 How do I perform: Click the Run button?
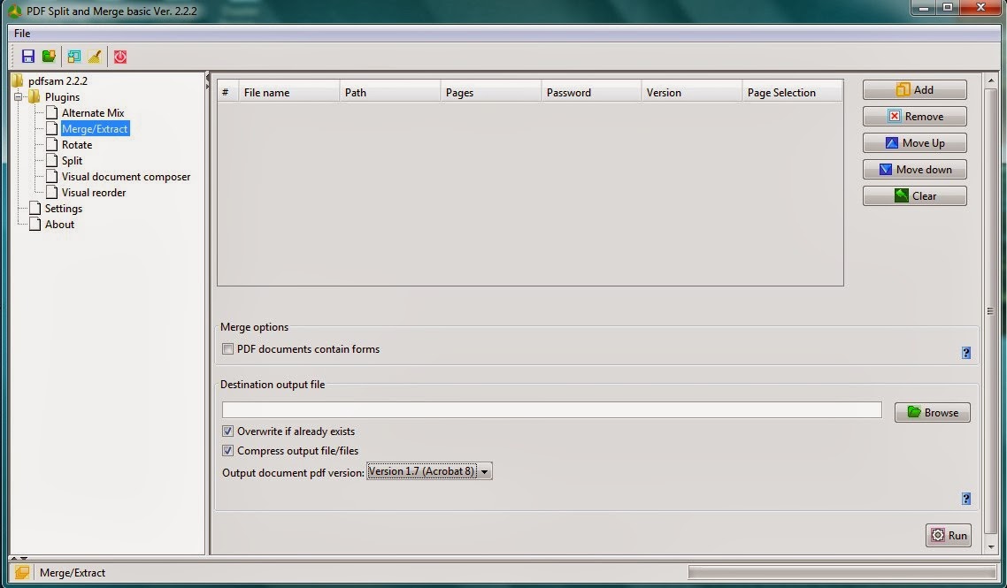[949, 535]
